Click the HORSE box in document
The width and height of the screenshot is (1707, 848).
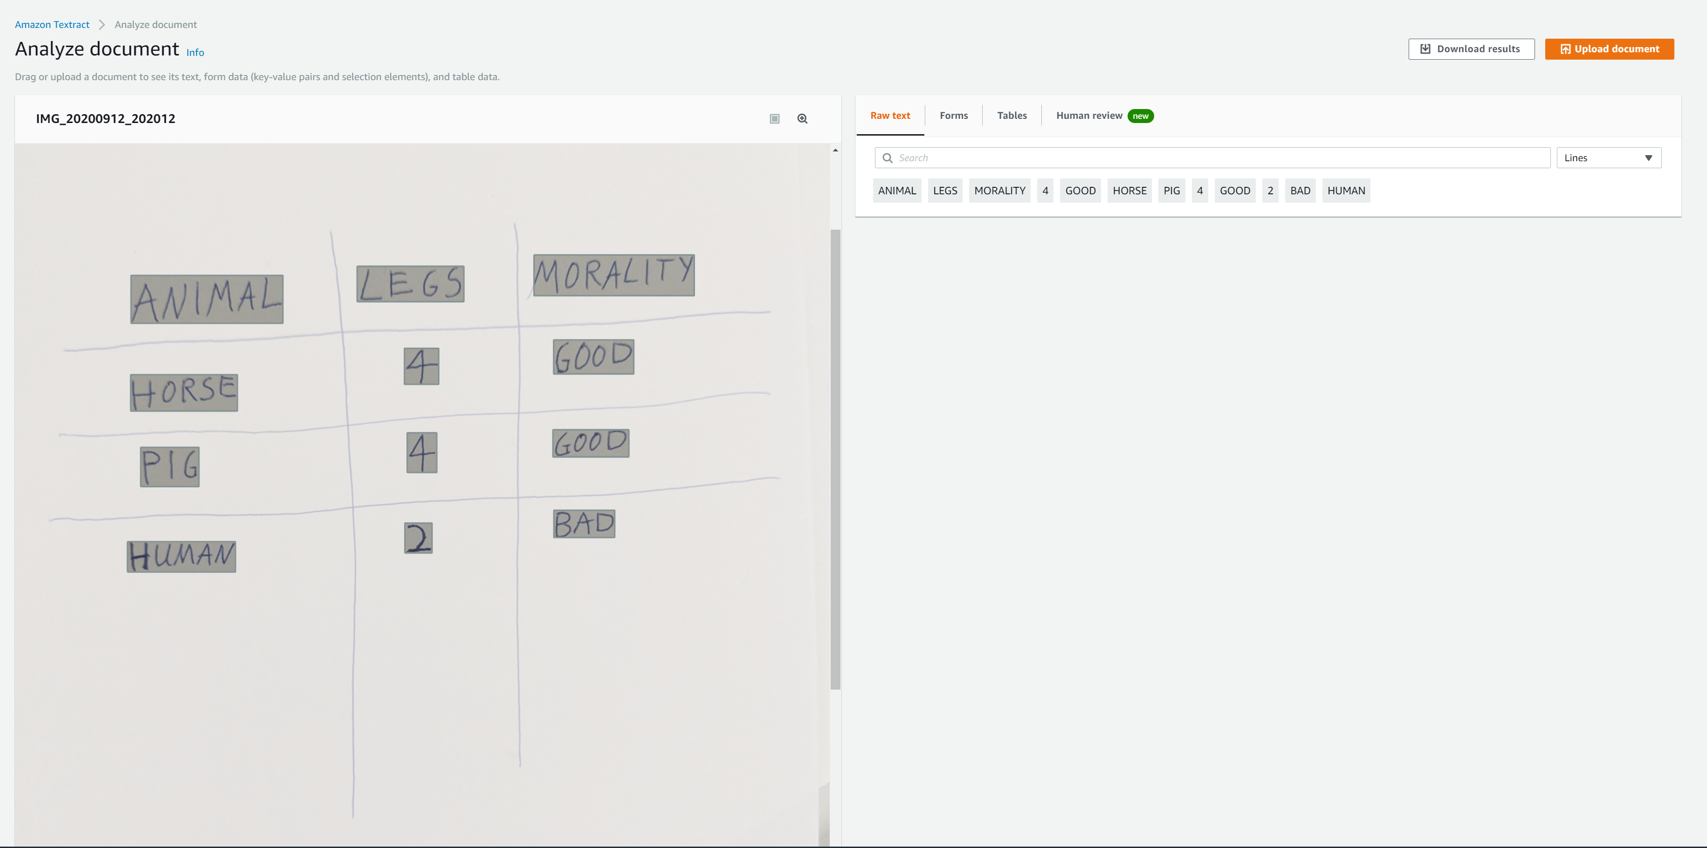tap(184, 392)
